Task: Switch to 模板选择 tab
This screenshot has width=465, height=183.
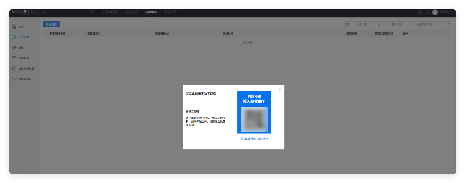Action: [132, 12]
